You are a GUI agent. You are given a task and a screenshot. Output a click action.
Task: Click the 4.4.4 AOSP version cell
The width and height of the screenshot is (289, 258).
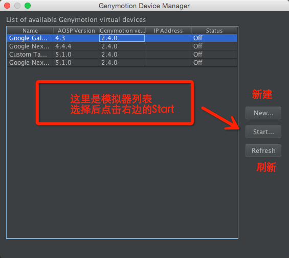click(76, 46)
